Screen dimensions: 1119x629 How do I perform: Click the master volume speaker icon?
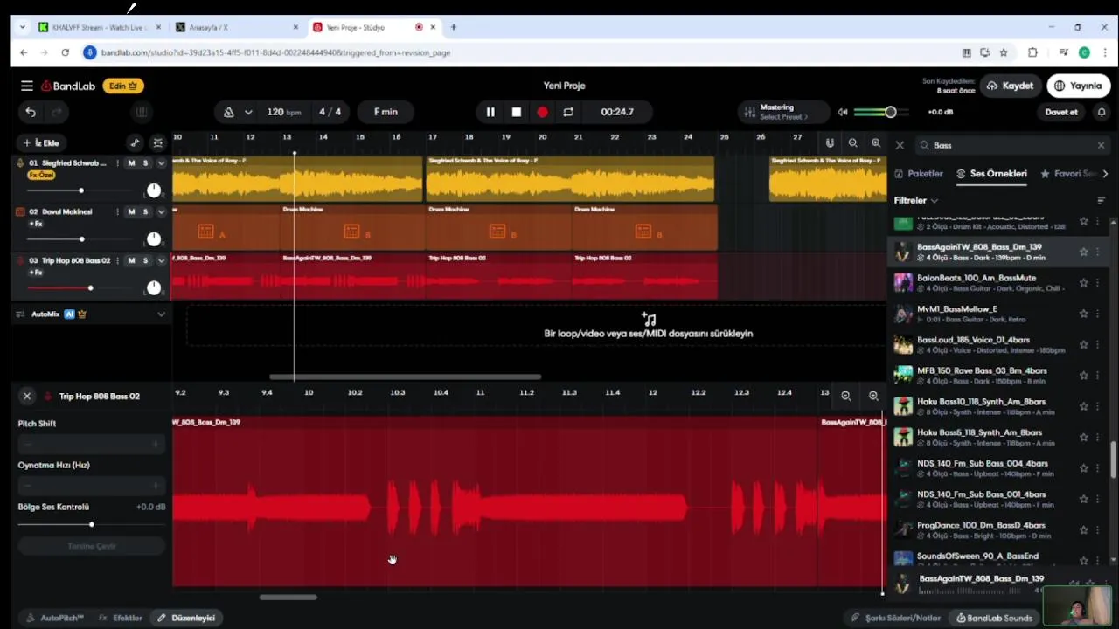pyautogui.click(x=842, y=112)
